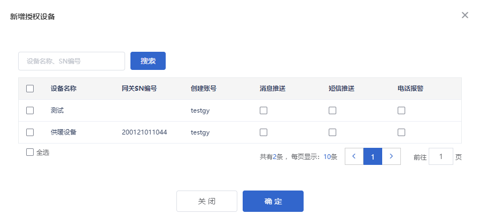480x222 pixels.
Task: Click the 确定 confirm button
Action: 273,201
